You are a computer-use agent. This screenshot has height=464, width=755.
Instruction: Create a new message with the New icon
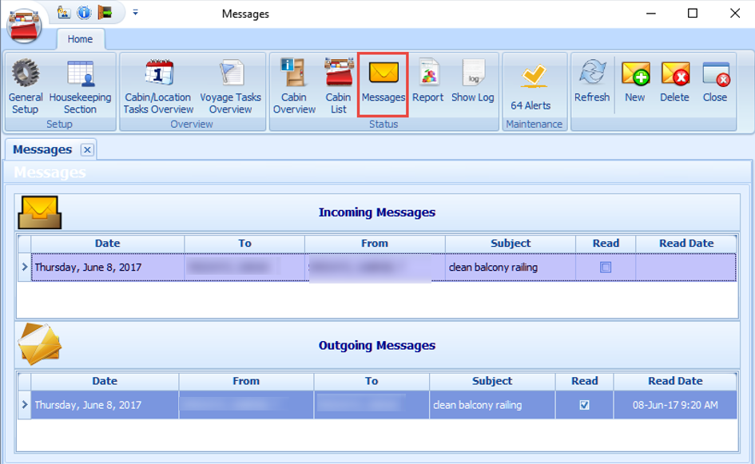[635, 80]
